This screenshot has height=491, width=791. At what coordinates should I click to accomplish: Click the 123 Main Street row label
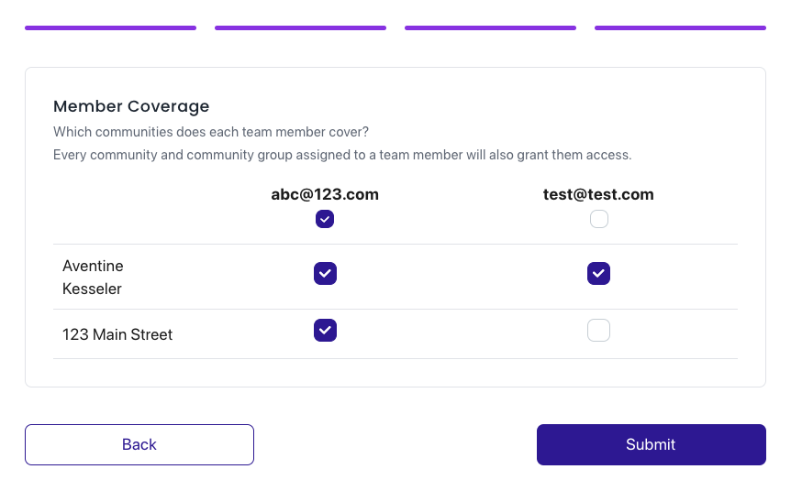117,334
